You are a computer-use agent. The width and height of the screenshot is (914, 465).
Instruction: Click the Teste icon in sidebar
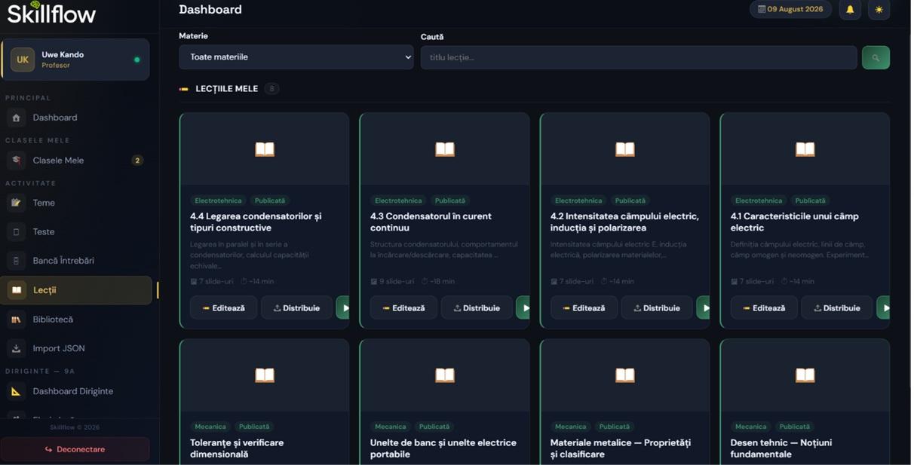17,232
